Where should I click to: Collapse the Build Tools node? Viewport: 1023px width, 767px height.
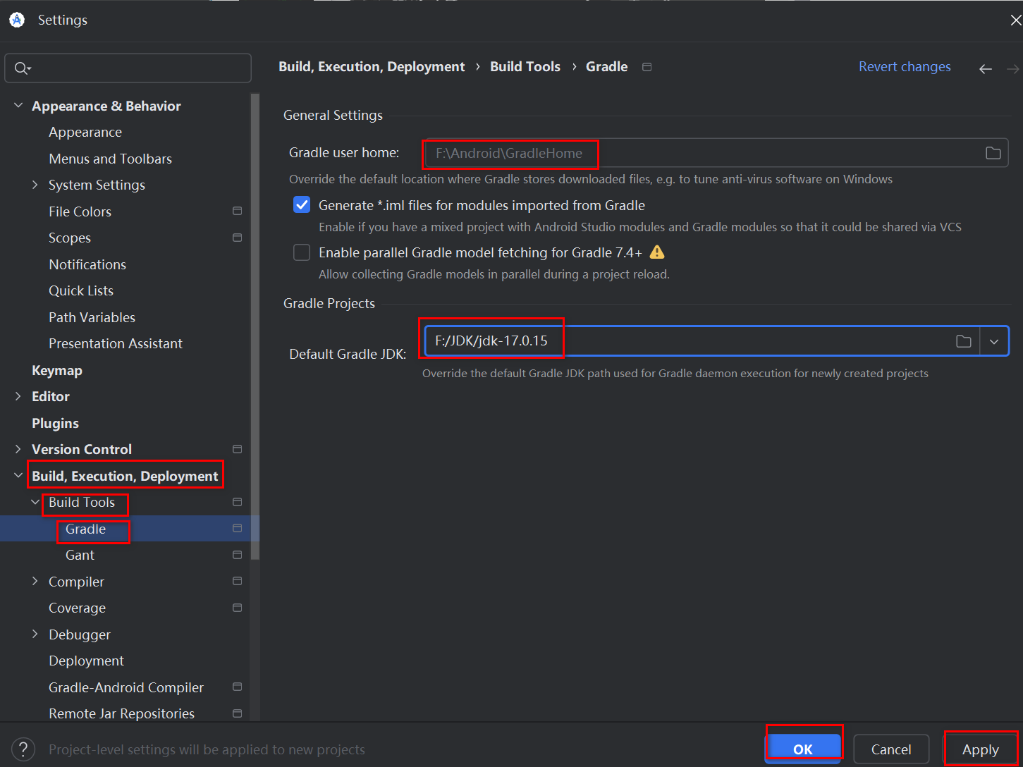35,502
